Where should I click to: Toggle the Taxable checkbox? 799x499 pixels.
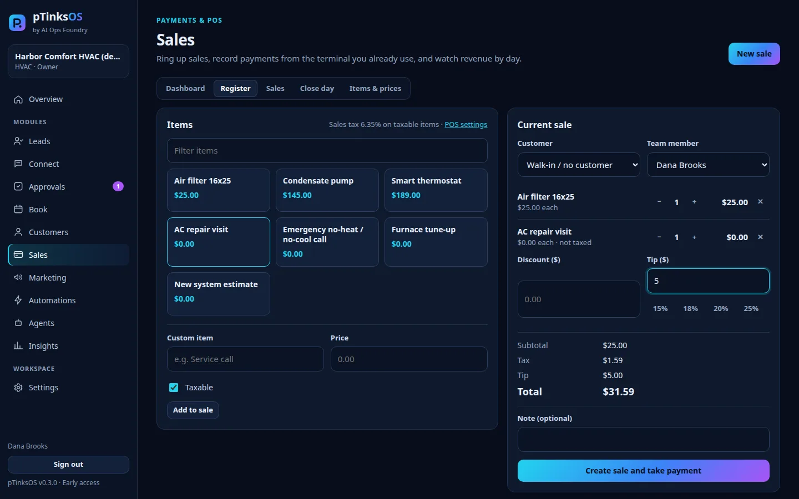pos(174,388)
